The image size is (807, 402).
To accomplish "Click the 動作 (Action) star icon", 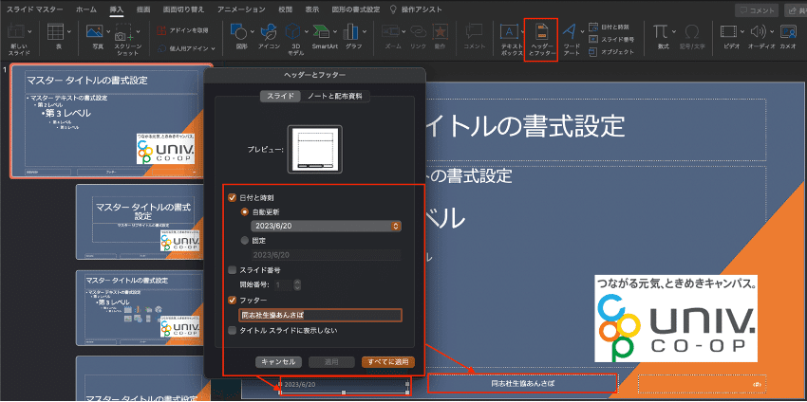I will tap(440, 32).
